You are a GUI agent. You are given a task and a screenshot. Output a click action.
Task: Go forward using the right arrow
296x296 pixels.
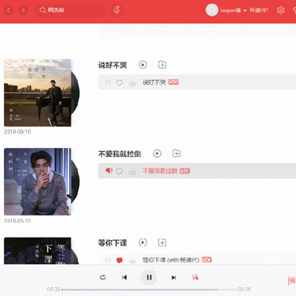23,11
